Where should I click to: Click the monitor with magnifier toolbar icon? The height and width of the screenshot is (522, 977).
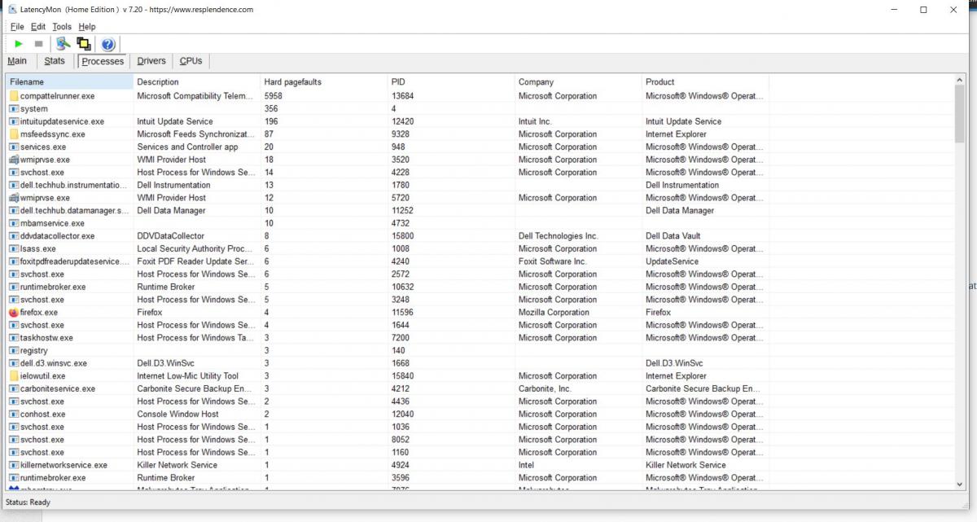click(x=63, y=44)
